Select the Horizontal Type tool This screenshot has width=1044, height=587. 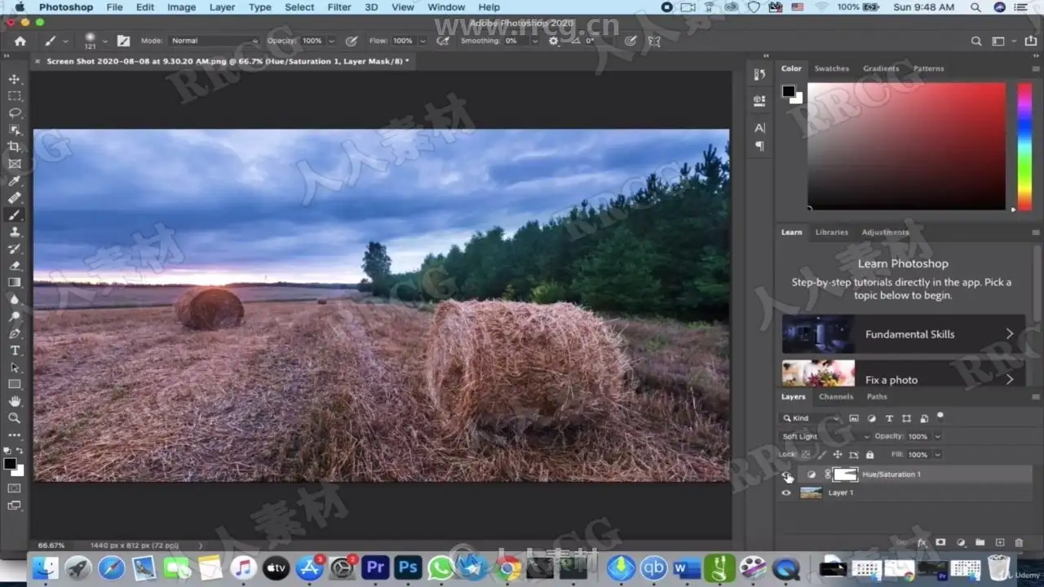15,351
